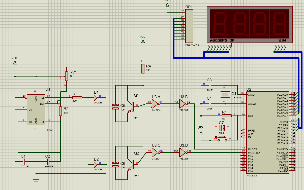
Task: Select resistor R4 symbol
Action: (143, 68)
